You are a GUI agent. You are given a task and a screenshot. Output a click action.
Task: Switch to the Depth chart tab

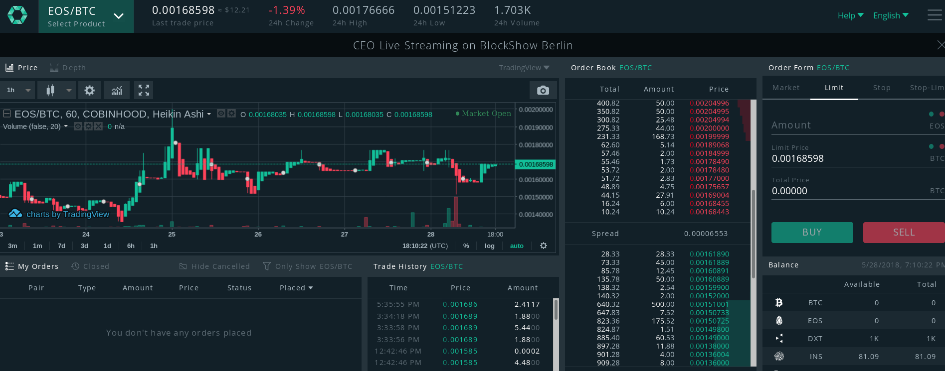(x=68, y=68)
